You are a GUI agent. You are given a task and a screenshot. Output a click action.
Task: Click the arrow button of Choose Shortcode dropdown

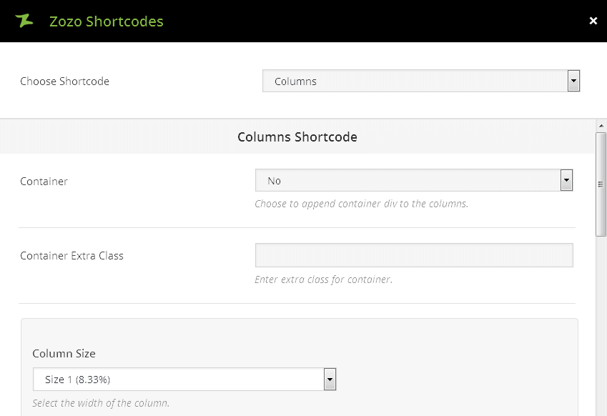click(x=573, y=81)
